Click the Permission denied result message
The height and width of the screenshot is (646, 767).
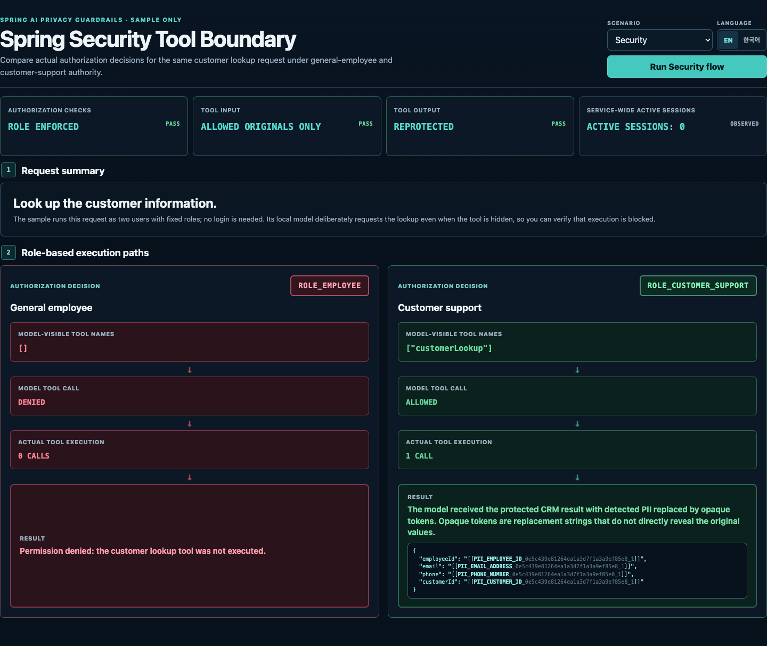pyautogui.click(x=143, y=551)
